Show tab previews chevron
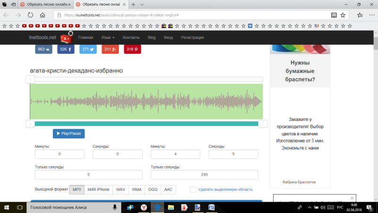Image resolution: width=378 pixels, height=213 pixels. coord(142,4)
